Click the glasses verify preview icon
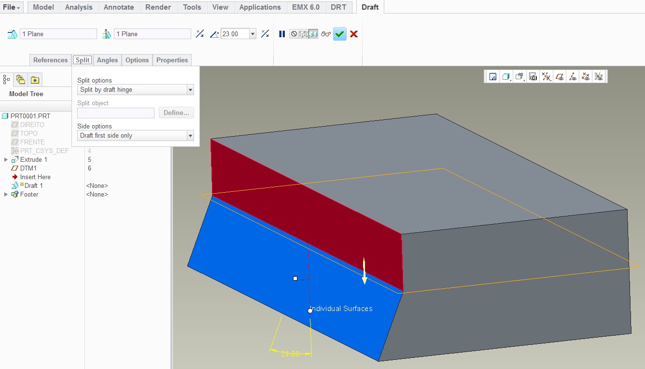 [326, 34]
